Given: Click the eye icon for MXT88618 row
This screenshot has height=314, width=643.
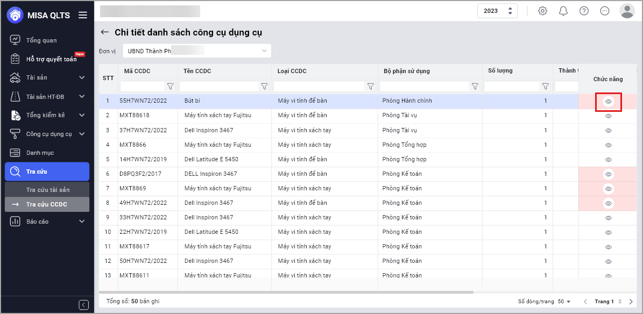Looking at the screenshot, I should click(609, 116).
